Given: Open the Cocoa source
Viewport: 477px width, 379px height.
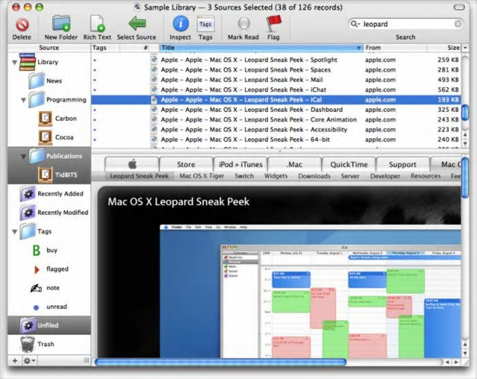Looking at the screenshot, I should [x=45, y=137].
